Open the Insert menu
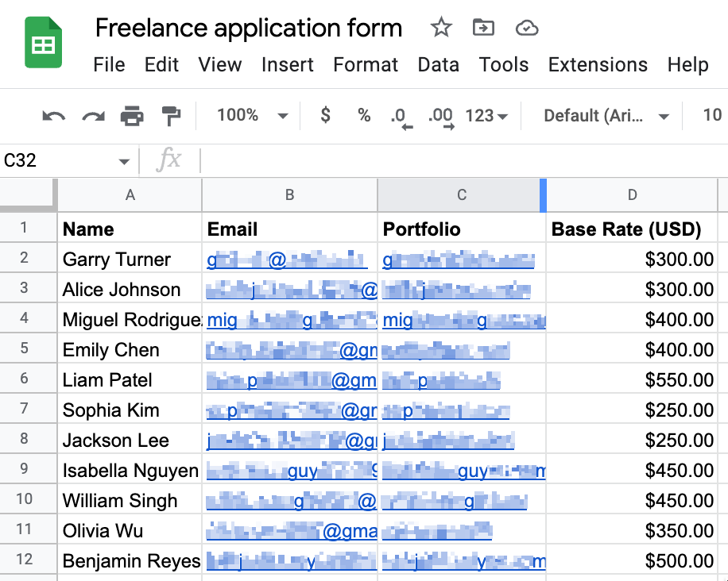This screenshot has height=581, width=728. pyautogui.click(x=287, y=65)
